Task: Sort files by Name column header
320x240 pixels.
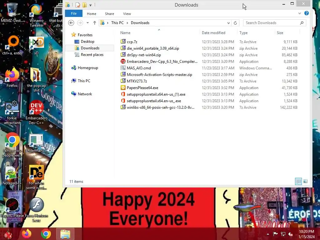Action: [125, 32]
